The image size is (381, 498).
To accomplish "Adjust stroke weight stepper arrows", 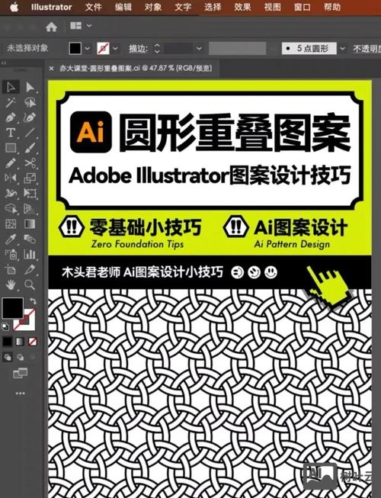I will click(157, 48).
